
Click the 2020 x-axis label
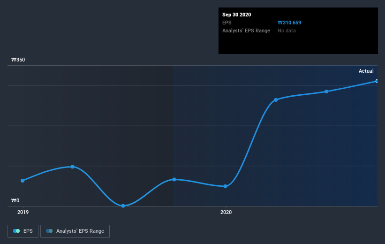(x=226, y=212)
